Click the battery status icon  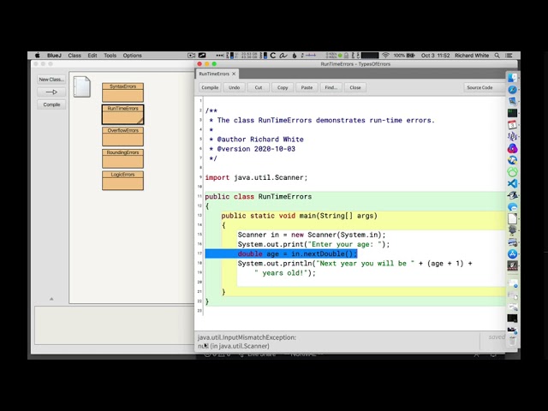pos(411,55)
